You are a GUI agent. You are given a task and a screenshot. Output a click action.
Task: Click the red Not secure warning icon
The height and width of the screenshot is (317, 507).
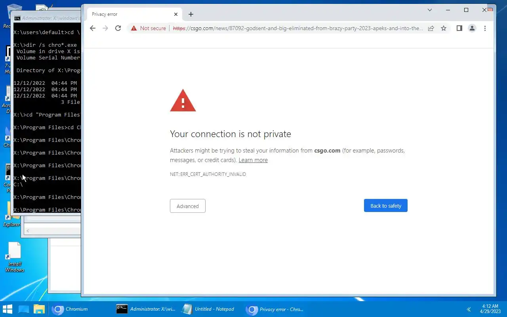pyautogui.click(x=134, y=28)
